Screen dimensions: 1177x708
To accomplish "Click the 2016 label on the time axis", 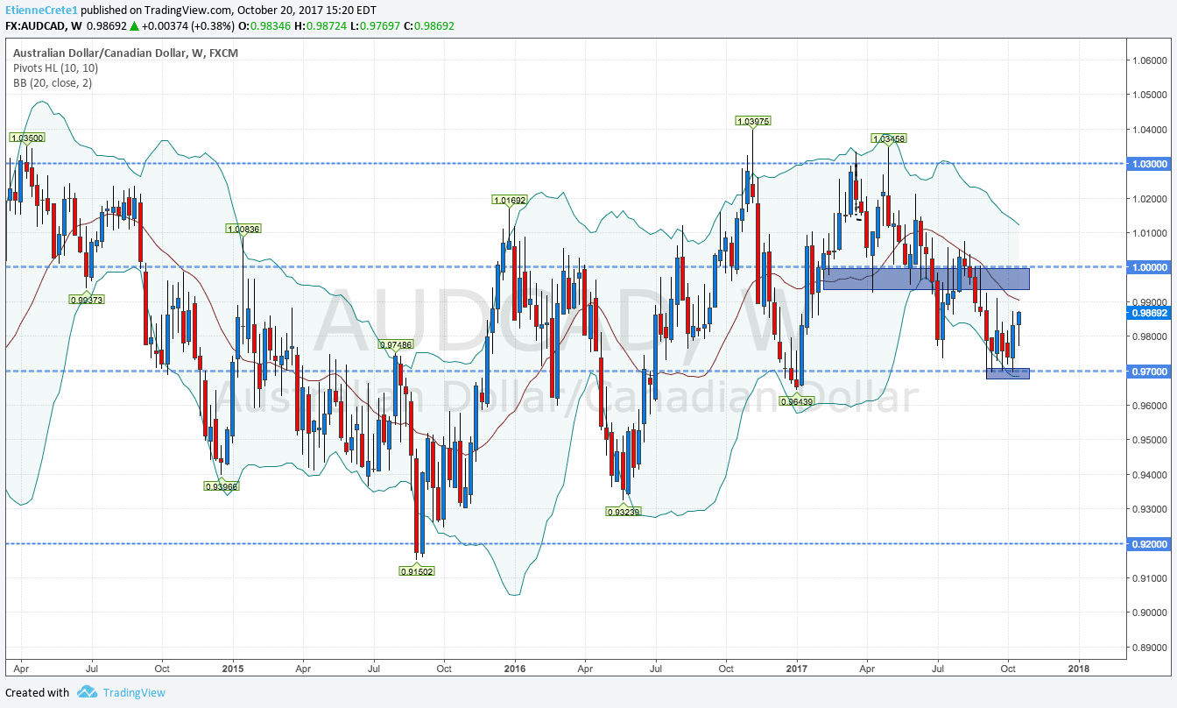I will coord(514,668).
